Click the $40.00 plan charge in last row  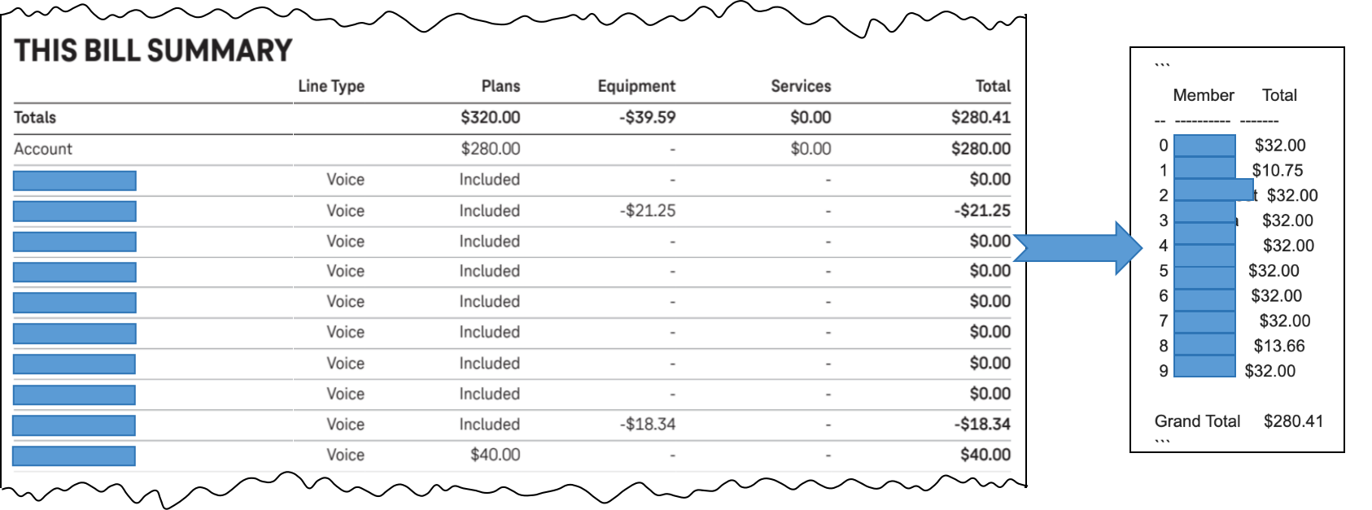pyautogui.click(x=496, y=455)
